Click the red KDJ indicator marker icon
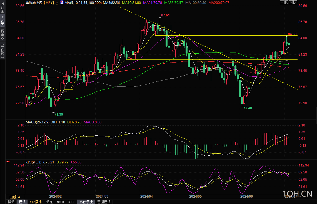 coord(8,161)
